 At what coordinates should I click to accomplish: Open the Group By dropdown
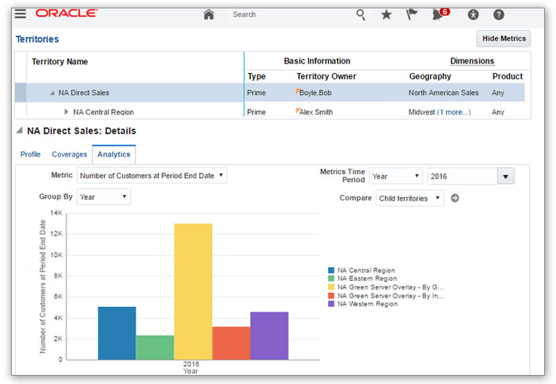[104, 197]
